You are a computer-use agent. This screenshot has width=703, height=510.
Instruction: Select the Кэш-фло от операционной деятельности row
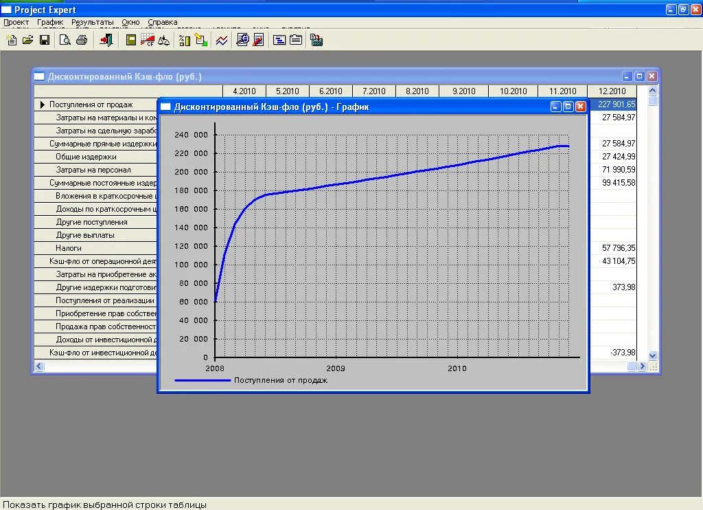tap(96, 260)
